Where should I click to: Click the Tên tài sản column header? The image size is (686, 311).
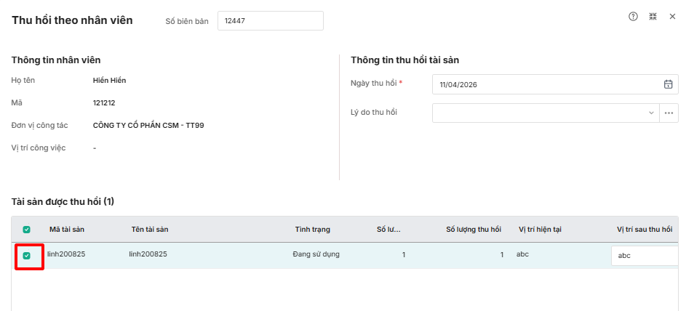point(150,230)
